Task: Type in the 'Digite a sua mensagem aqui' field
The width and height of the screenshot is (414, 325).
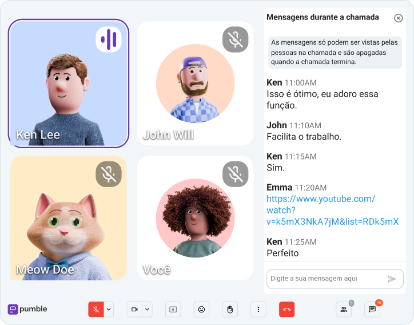Action: [x=326, y=279]
